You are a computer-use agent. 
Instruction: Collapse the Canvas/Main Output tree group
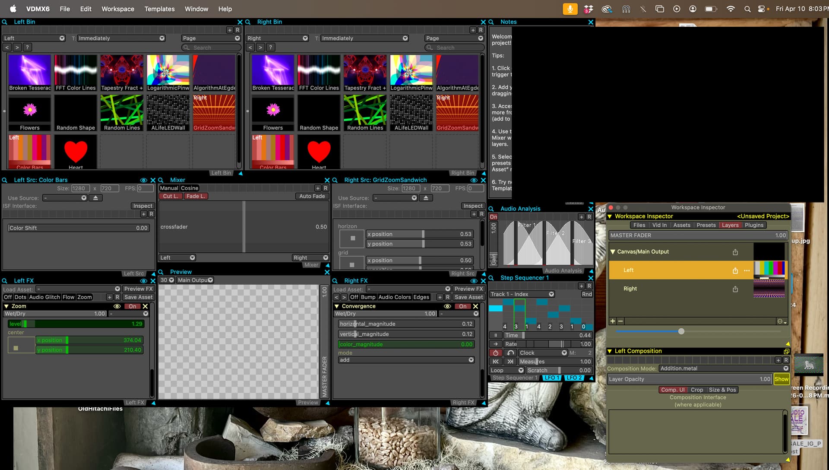click(x=612, y=252)
